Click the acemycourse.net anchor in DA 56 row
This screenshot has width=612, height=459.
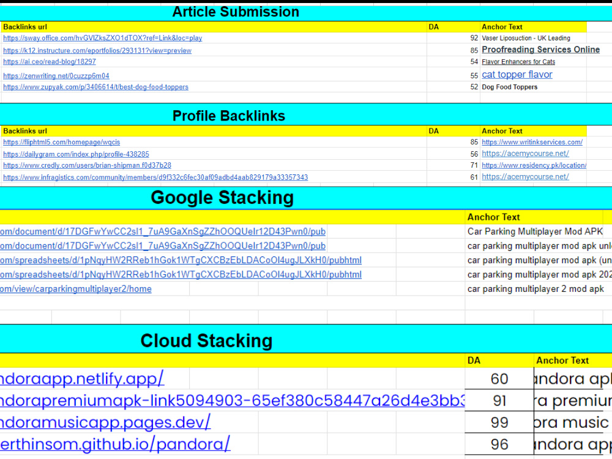coord(525,154)
